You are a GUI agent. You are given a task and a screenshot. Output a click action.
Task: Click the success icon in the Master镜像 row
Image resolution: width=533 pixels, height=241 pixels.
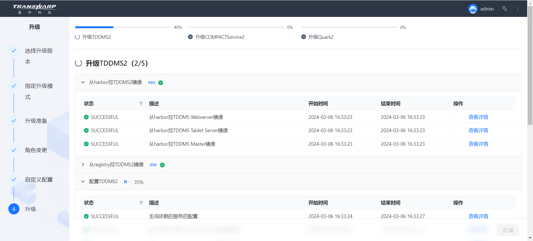[86, 144]
